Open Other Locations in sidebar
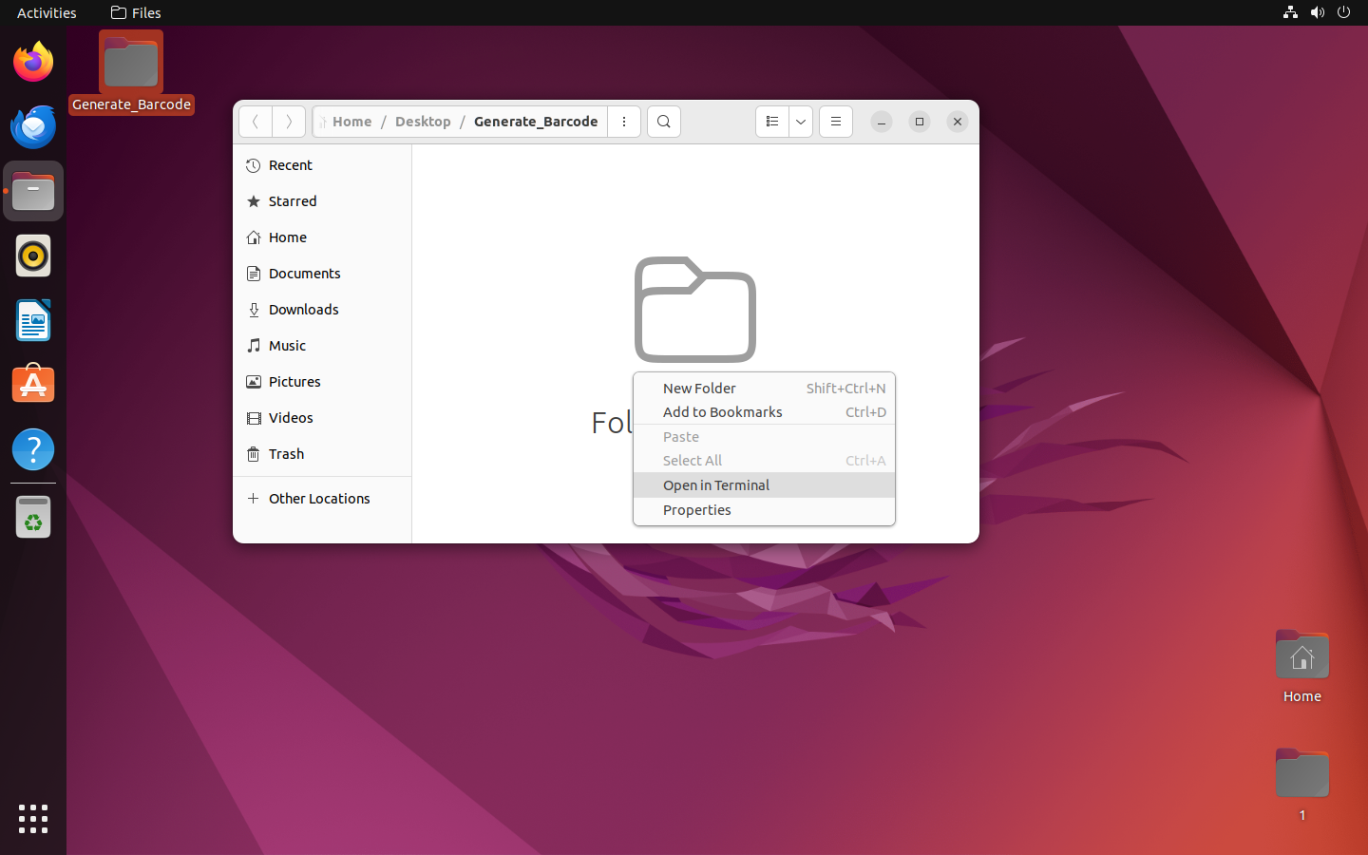1368x855 pixels. coord(319,499)
